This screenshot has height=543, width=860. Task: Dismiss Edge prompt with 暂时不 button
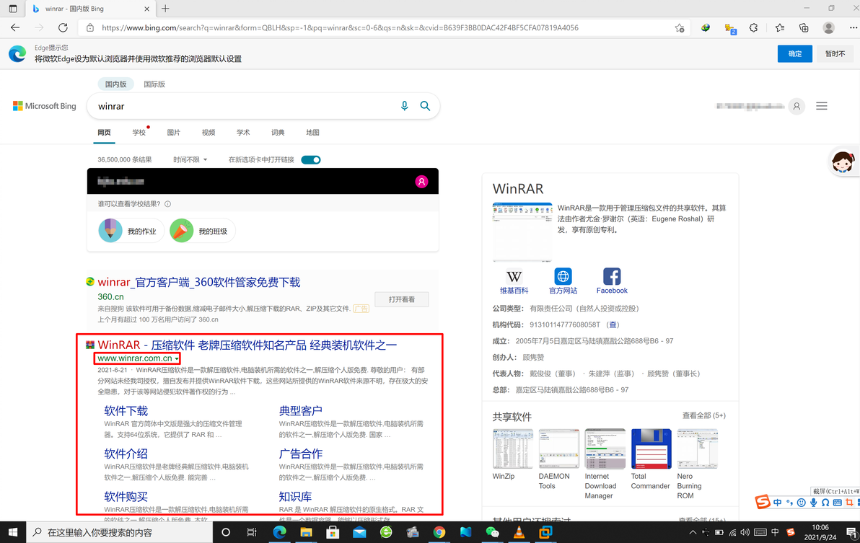(835, 53)
